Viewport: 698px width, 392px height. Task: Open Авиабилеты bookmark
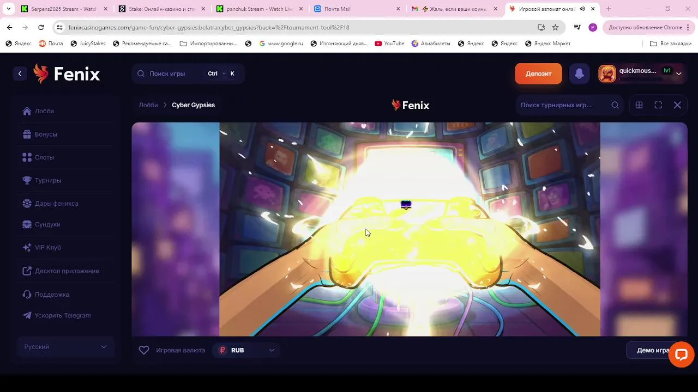(431, 44)
